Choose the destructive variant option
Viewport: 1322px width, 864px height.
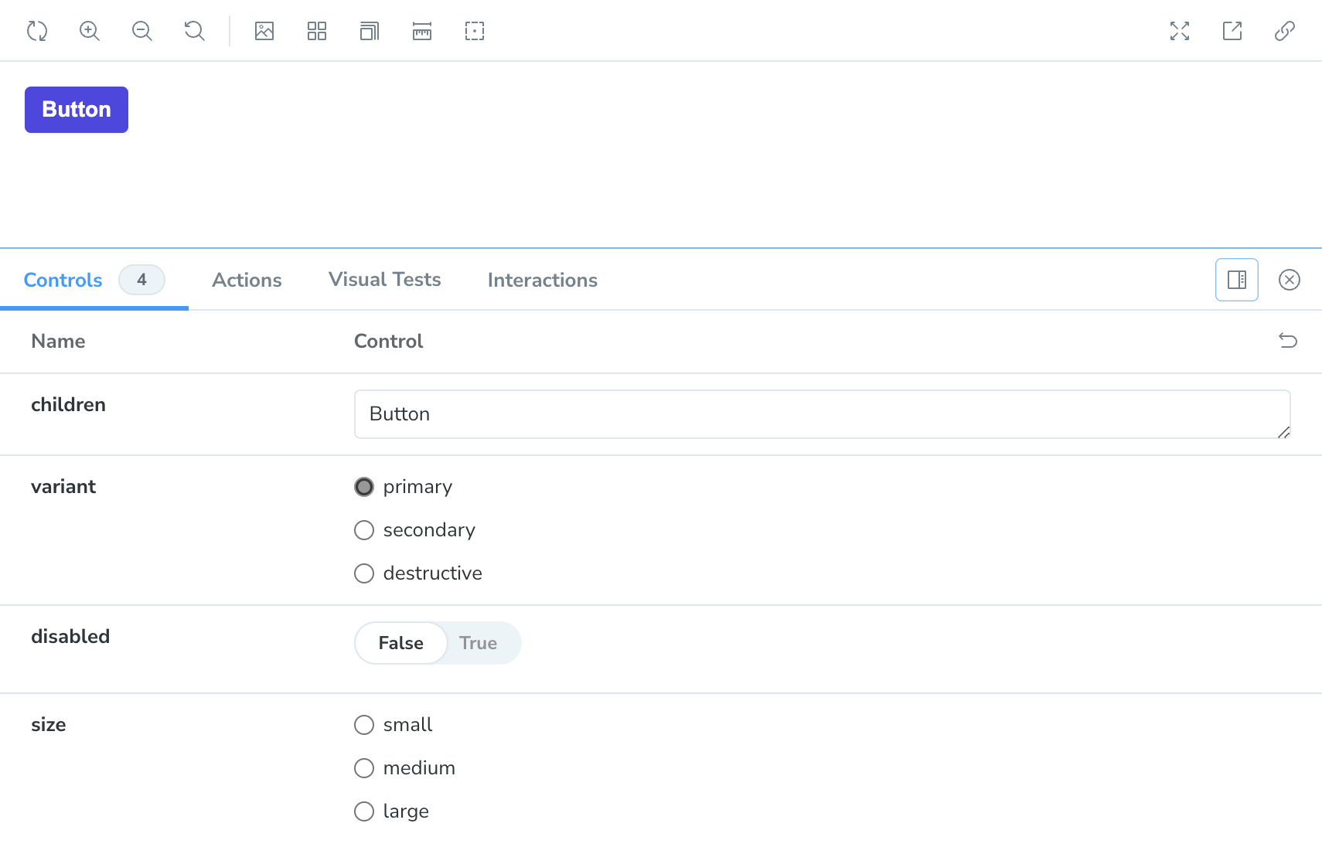tap(364, 573)
